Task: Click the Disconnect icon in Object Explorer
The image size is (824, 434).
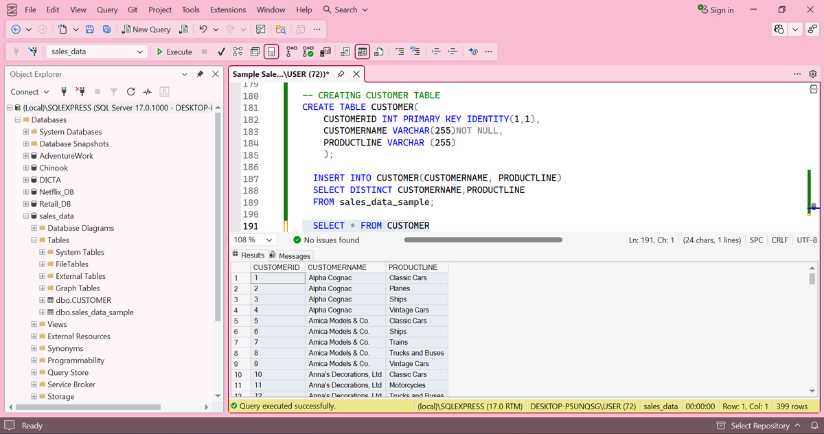Action: click(x=80, y=91)
